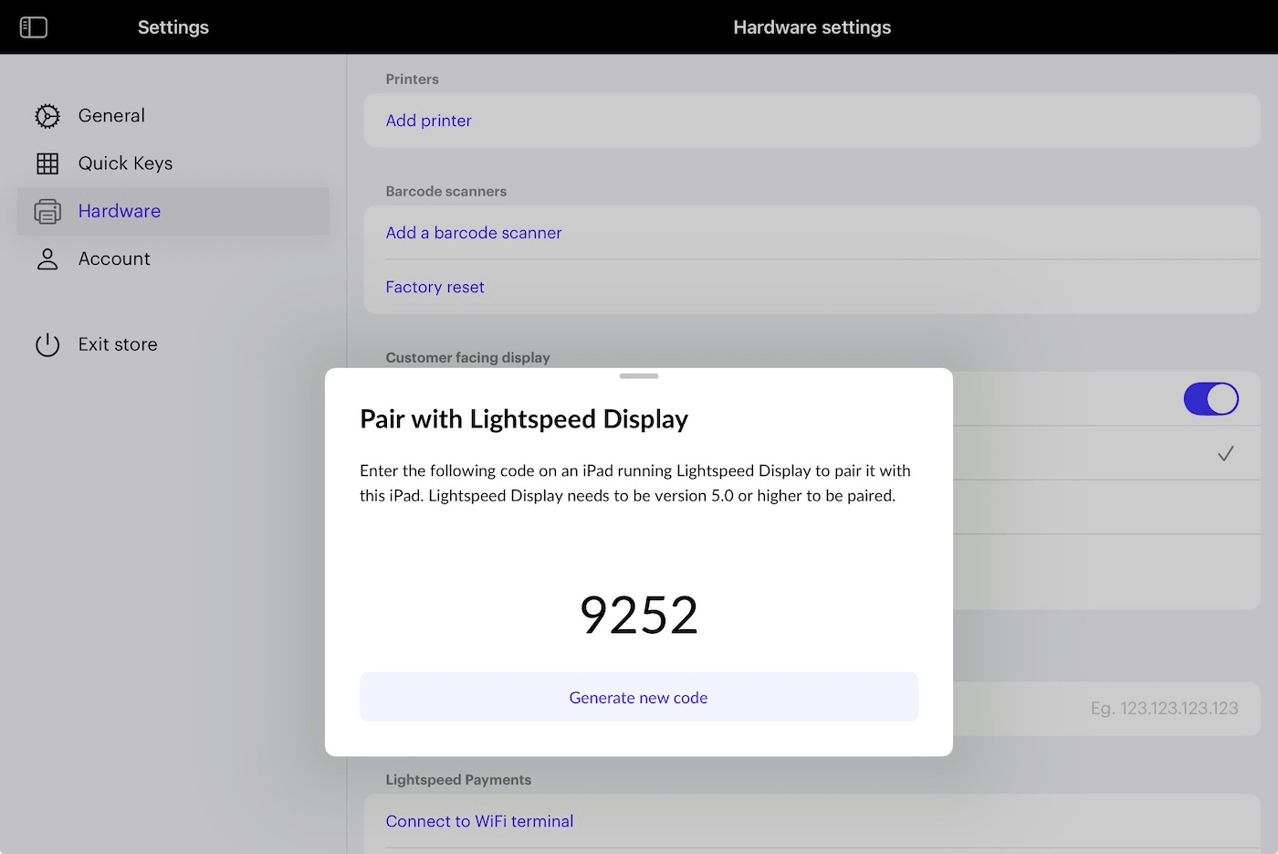Click the Exit store power icon

click(47, 344)
